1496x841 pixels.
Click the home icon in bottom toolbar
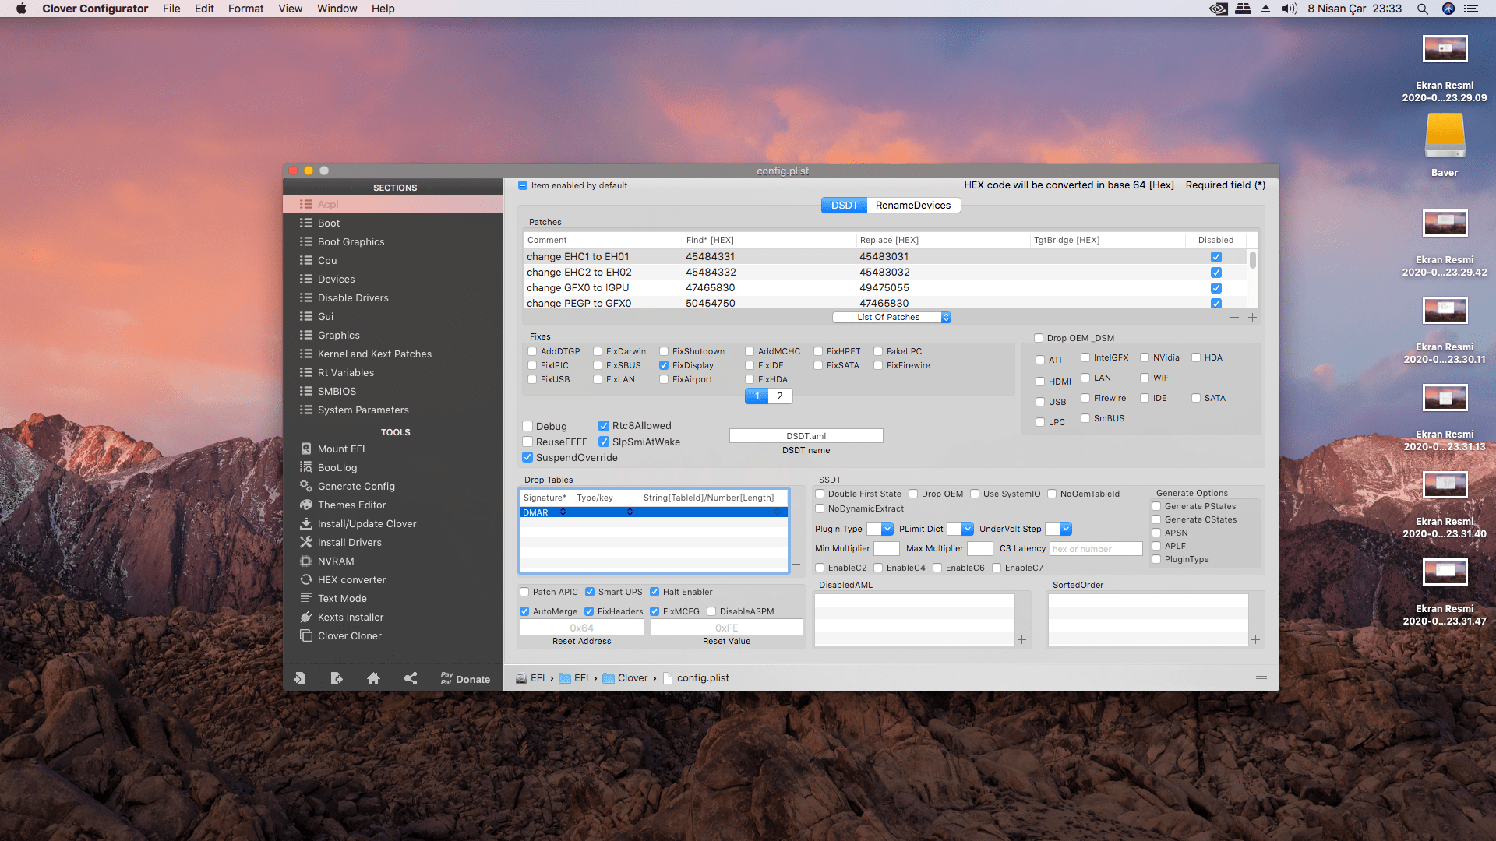[x=373, y=678]
